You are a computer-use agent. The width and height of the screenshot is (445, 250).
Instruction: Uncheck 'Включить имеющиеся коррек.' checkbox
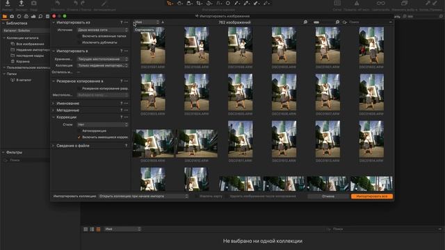[x=79, y=137]
